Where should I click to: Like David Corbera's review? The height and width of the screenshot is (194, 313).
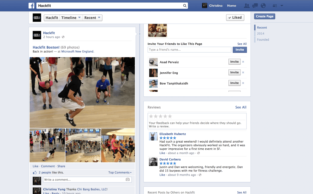point(162,175)
